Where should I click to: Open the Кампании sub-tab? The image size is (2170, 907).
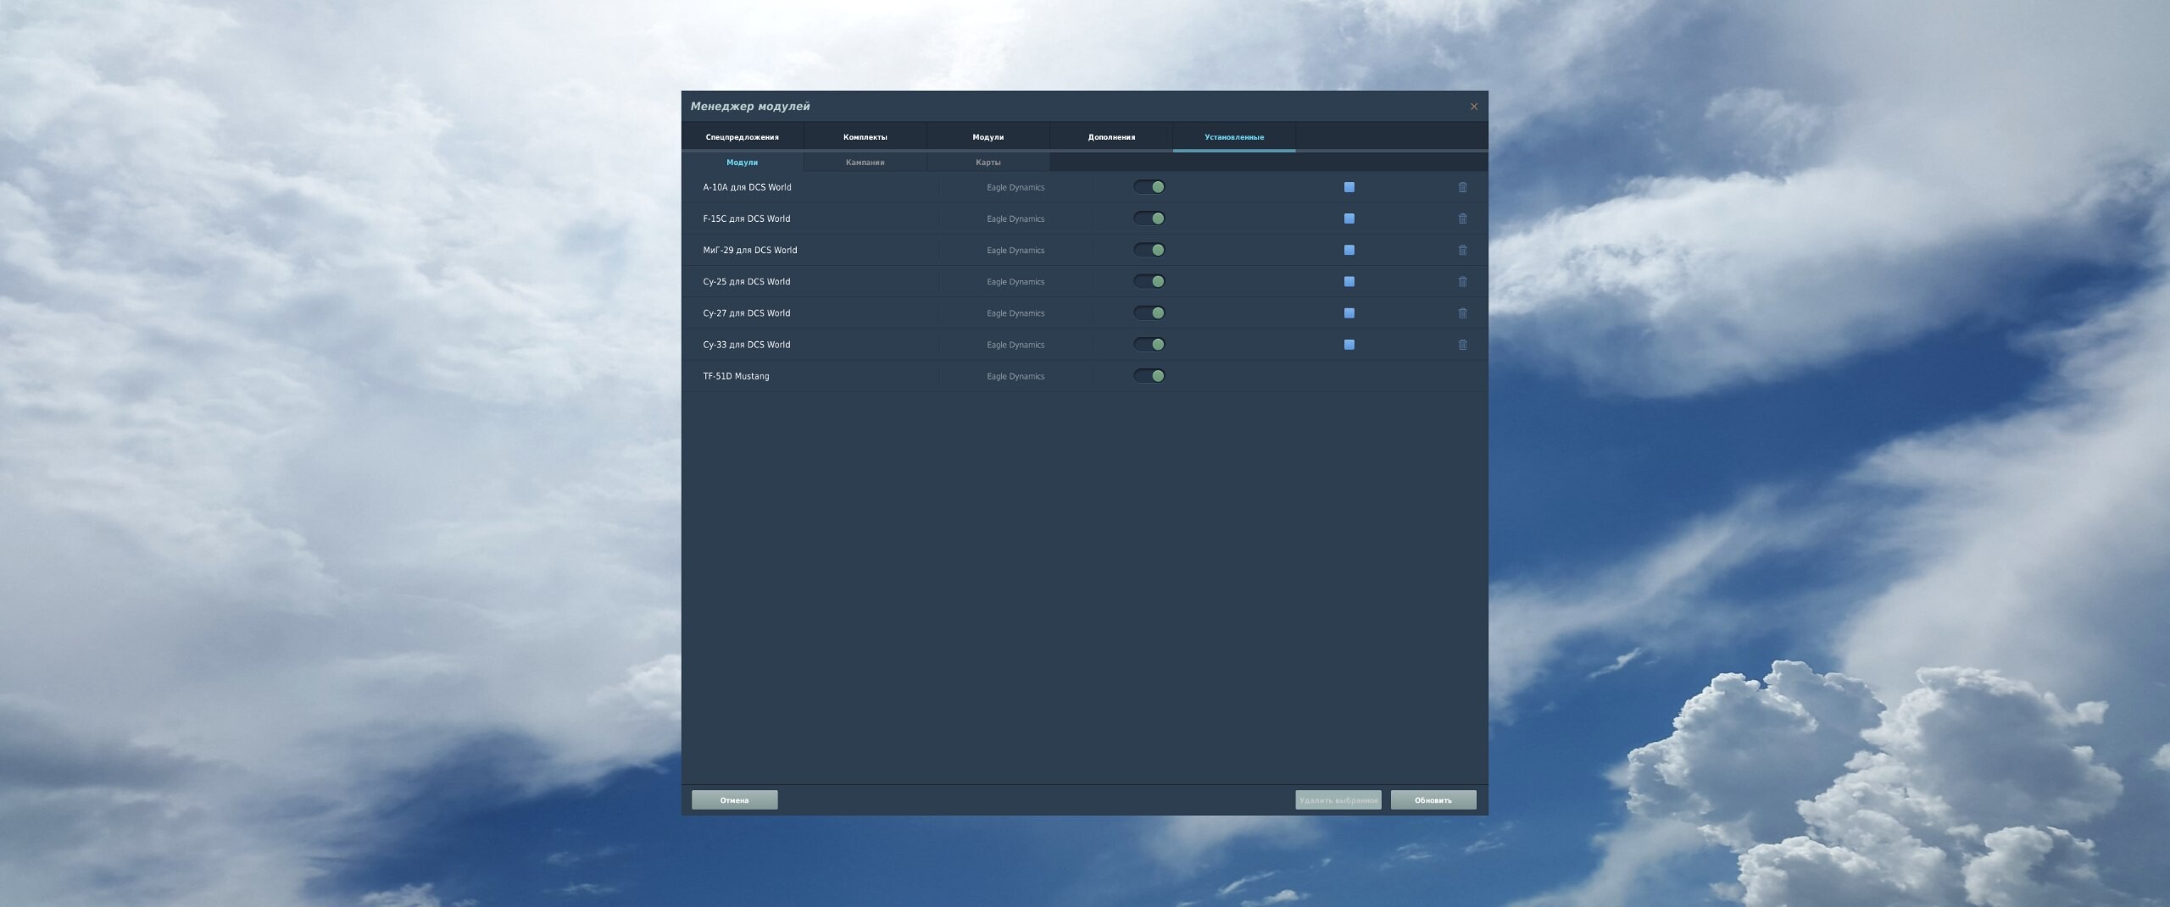point(865,163)
